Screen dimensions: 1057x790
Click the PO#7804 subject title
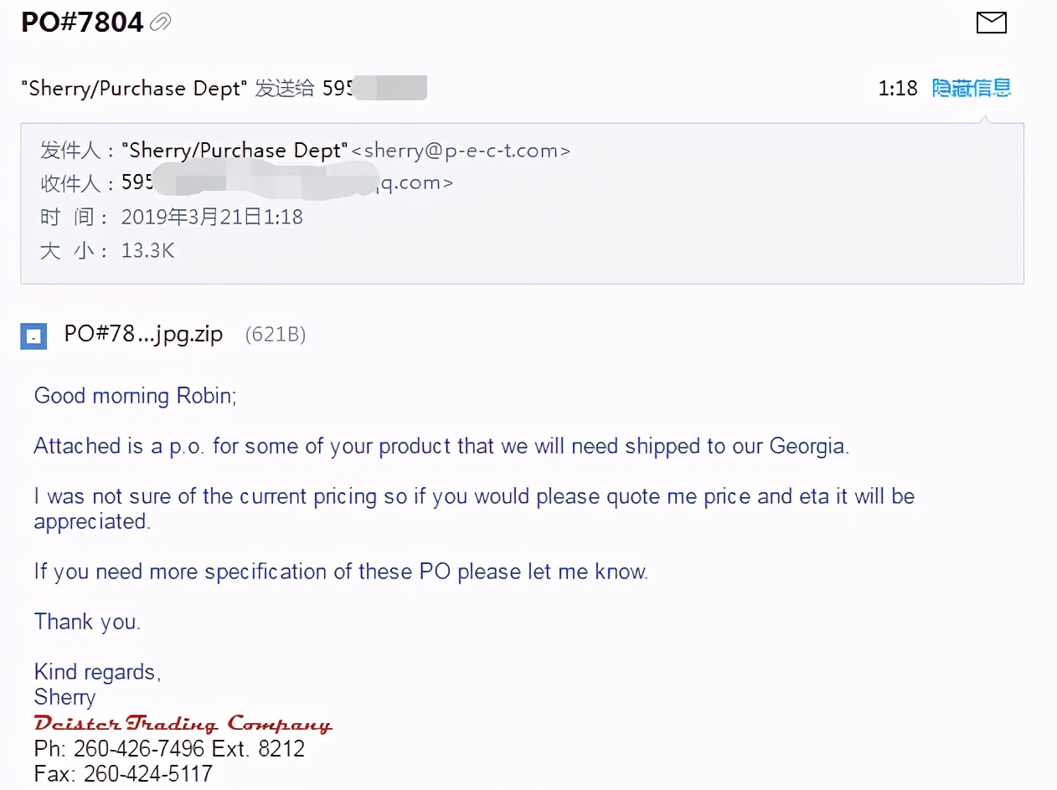pos(82,23)
